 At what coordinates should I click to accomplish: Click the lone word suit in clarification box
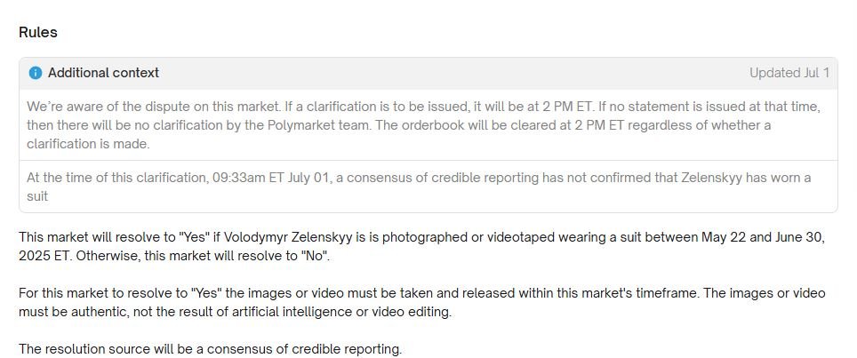37,196
